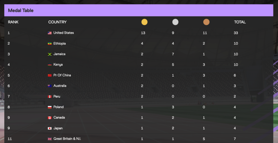Click the Jamaica flag icon
The height and width of the screenshot is (143, 278).
coord(50,54)
